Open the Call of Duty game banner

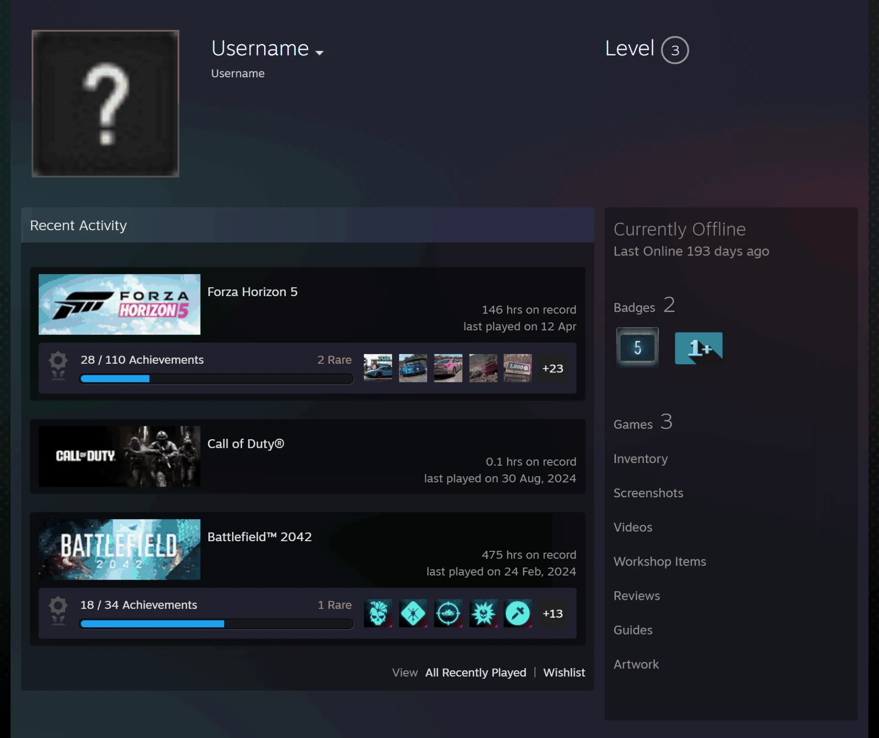tap(119, 456)
